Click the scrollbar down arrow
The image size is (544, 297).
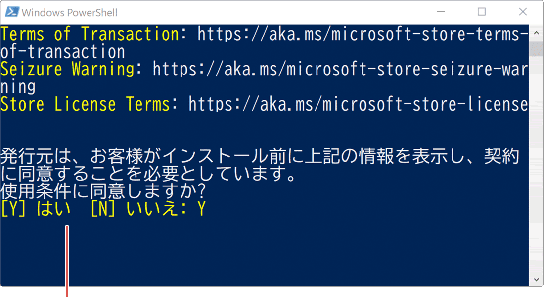point(536,279)
